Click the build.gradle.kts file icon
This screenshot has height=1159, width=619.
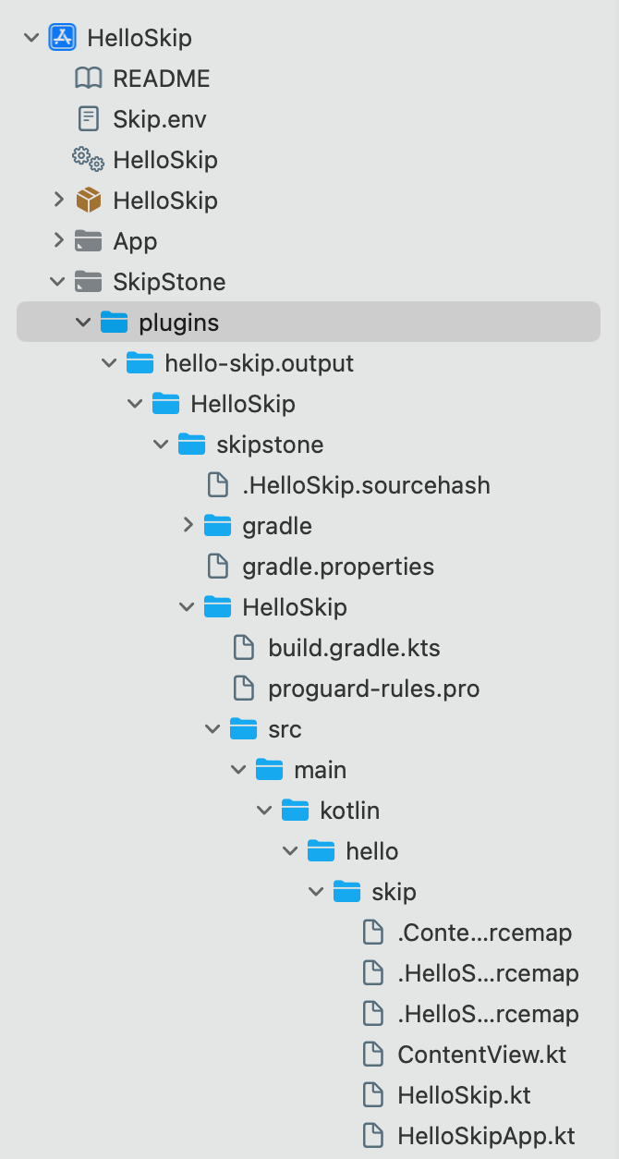[x=244, y=648]
